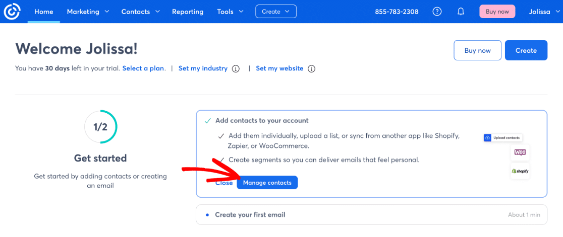Expand the Tools menu
563x237 pixels.
click(230, 12)
